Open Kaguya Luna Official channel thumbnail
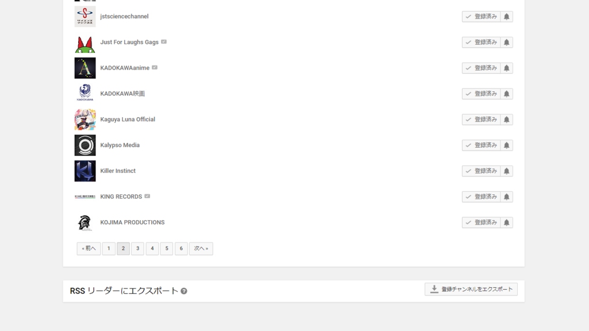 pos(85,120)
